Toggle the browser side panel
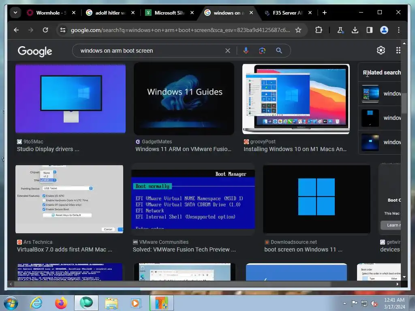This screenshot has width=415, height=311. [x=370, y=30]
